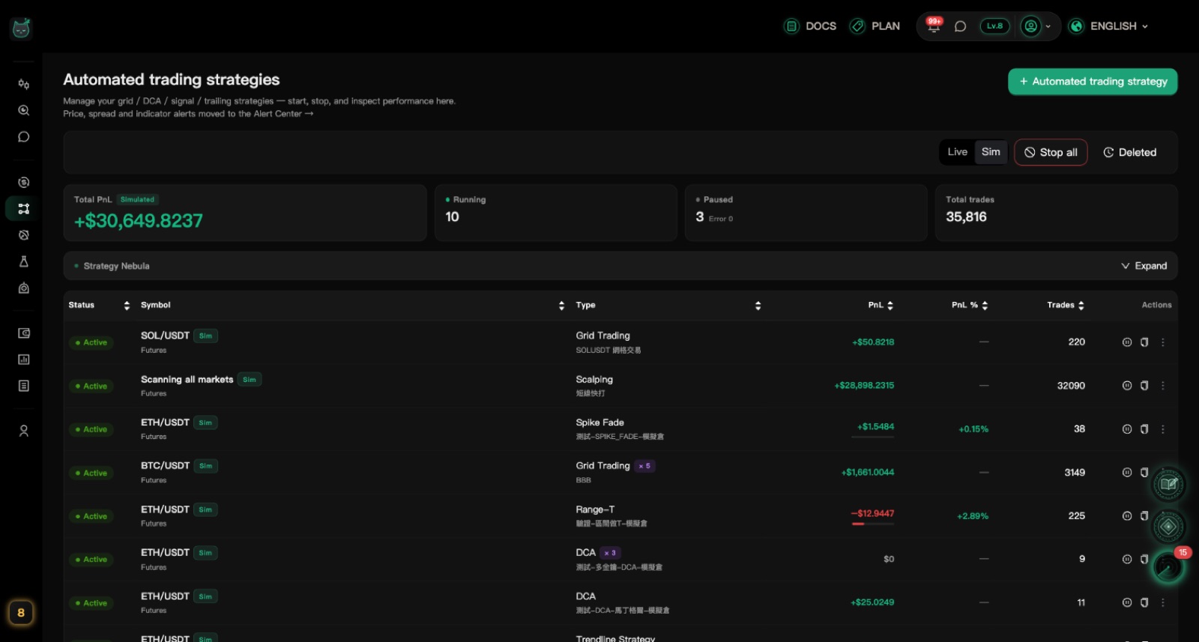Open the bar chart icon in the sidebar

(x=24, y=360)
